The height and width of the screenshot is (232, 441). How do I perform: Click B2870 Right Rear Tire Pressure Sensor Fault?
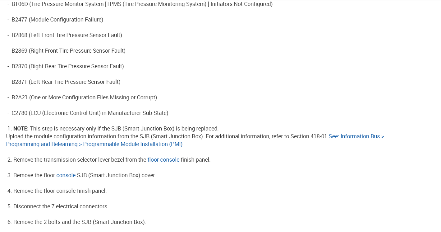67,66
